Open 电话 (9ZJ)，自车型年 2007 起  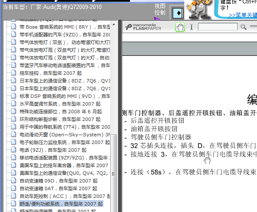[53, 150]
